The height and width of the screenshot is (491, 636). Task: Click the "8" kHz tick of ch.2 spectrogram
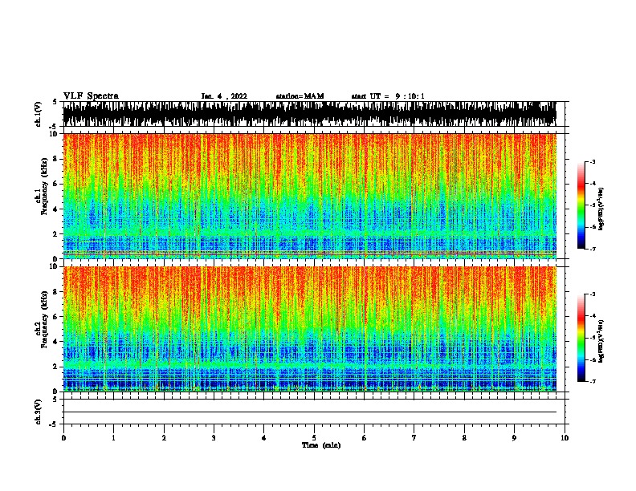click(56, 292)
